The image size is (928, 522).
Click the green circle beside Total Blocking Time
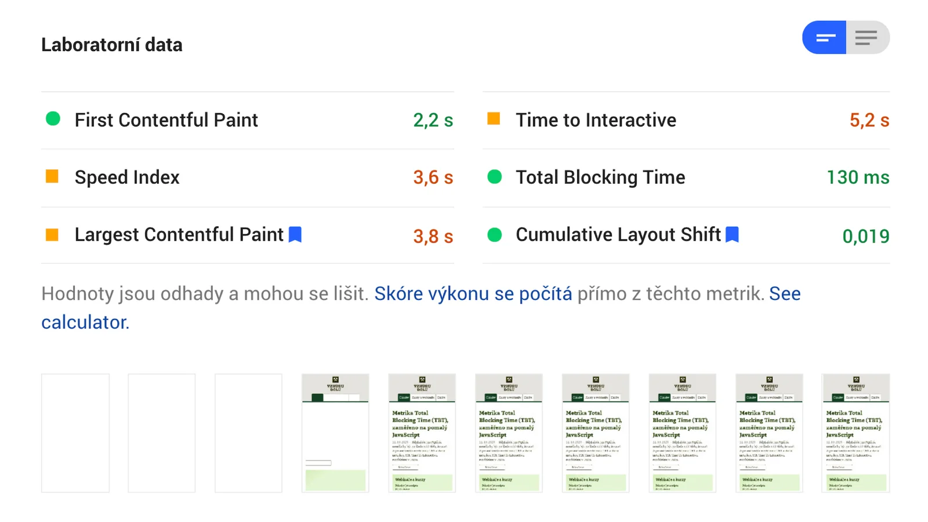(495, 176)
